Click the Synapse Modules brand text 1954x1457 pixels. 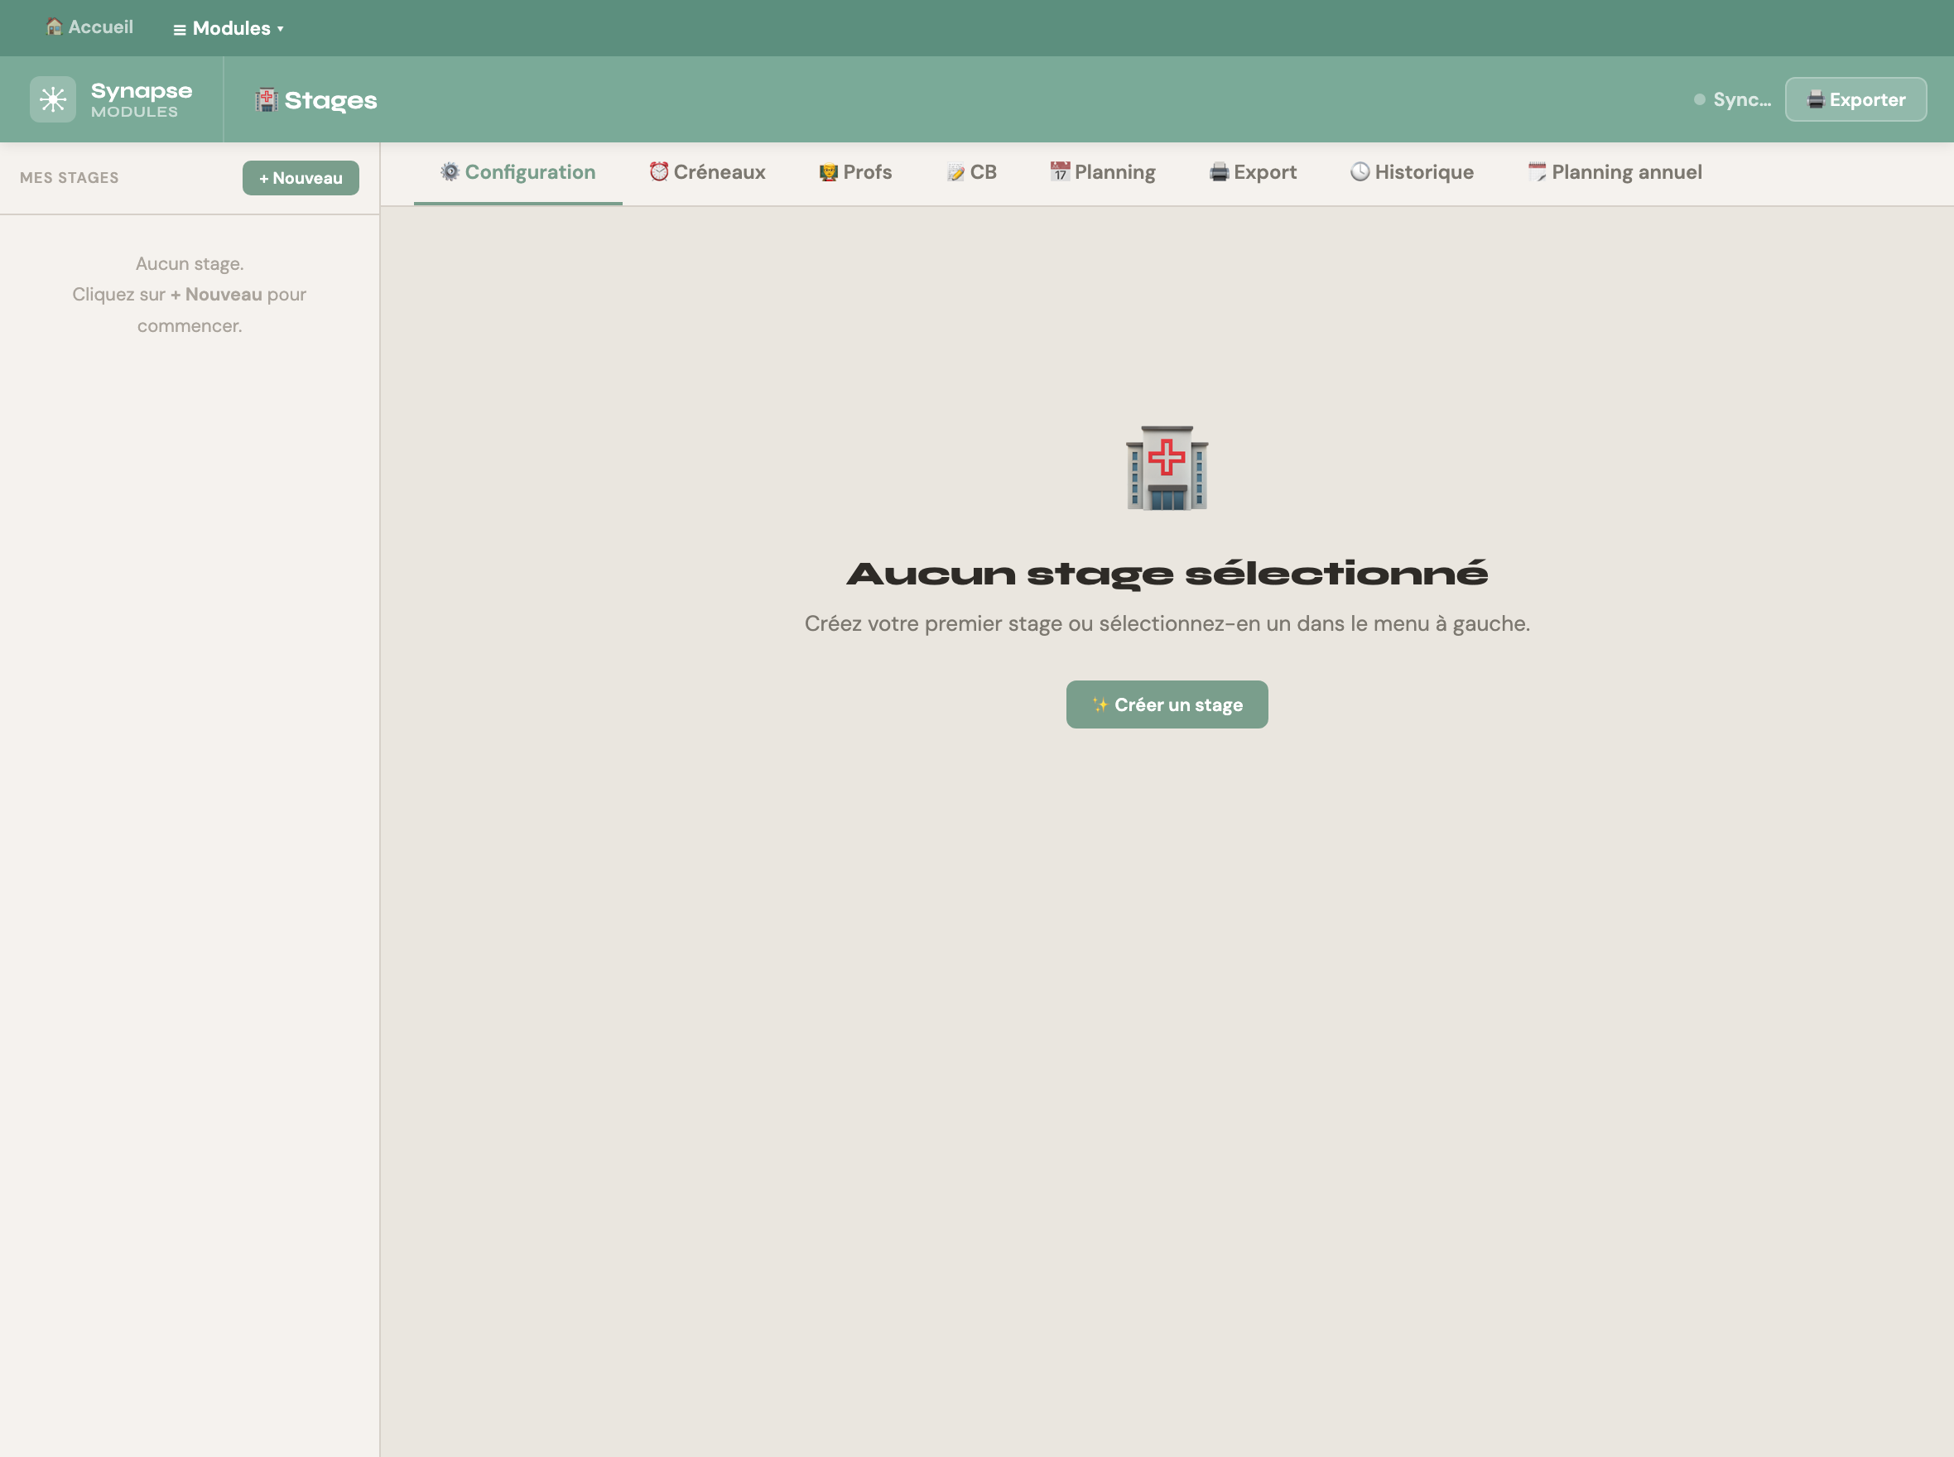coord(141,99)
